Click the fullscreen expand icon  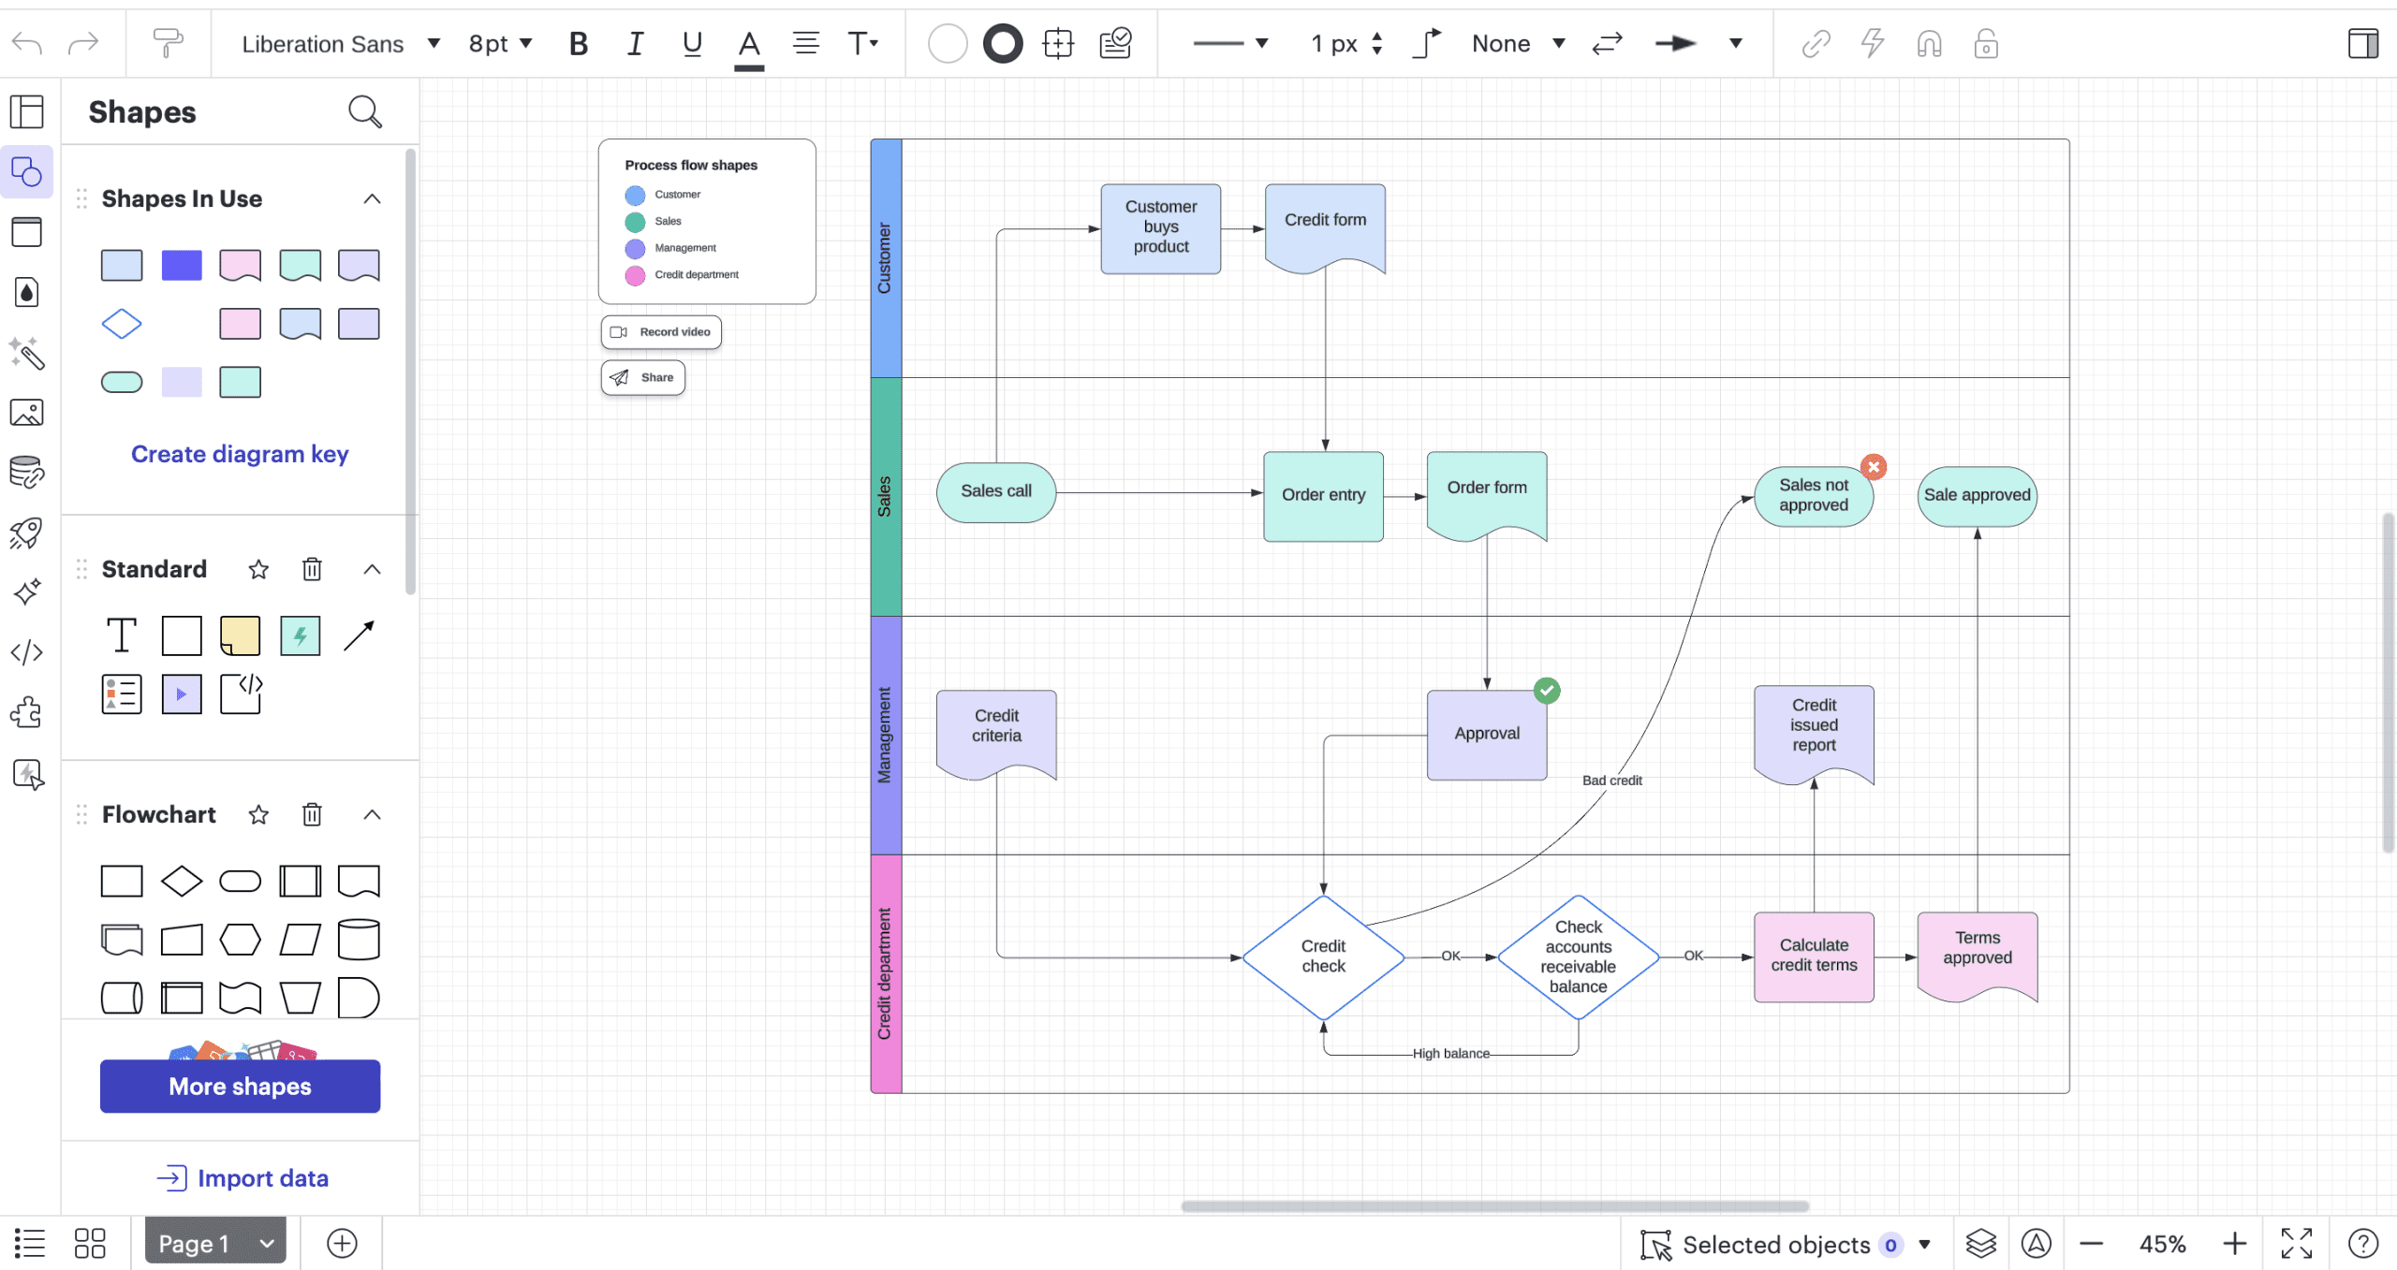(x=2296, y=1244)
